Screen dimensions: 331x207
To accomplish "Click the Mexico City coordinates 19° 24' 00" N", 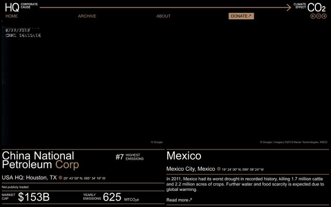I will click(243, 170).
